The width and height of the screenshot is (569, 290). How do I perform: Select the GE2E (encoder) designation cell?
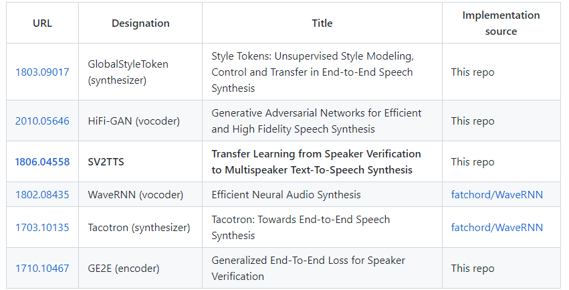pyautogui.click(x=140, y=268)
